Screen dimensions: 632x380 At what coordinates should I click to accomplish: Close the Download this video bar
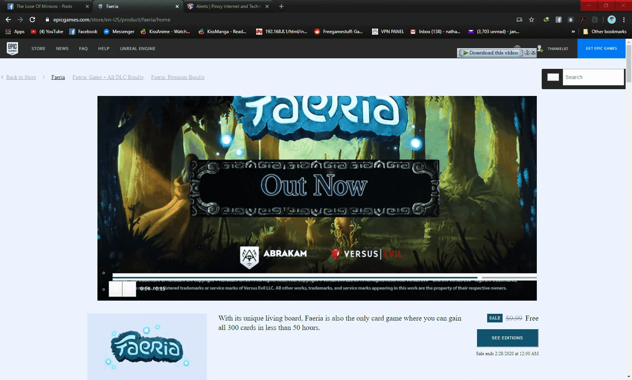533,53
